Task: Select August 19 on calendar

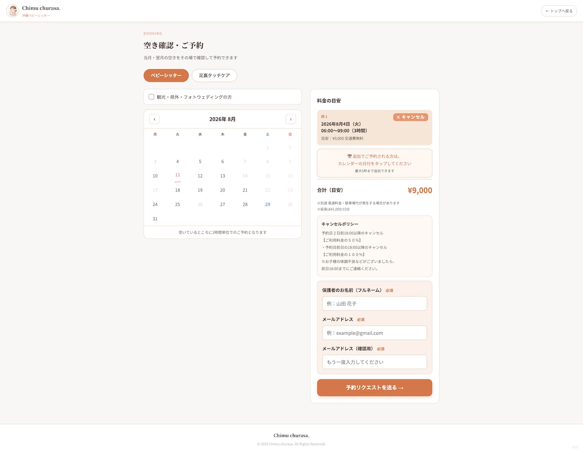Action: (200, 190)
